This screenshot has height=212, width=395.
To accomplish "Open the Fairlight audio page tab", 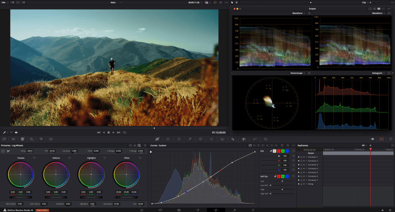I will (235, 210).
